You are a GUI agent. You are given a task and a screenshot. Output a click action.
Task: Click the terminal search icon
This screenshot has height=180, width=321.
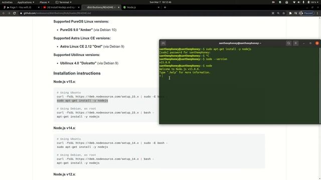(x=289, y=43)
